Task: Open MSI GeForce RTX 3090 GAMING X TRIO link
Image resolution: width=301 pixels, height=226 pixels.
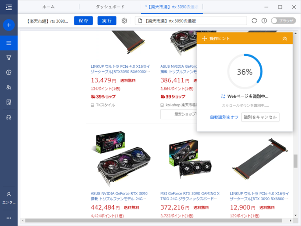Action: pos(190,196)
